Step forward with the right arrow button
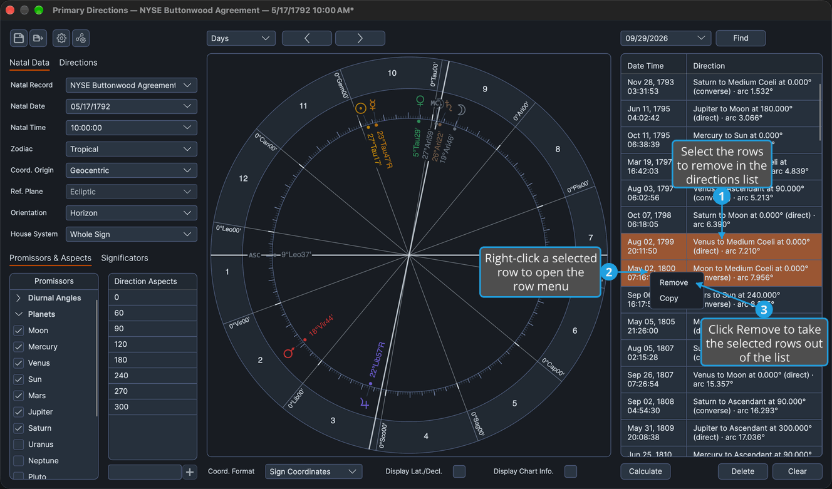The height and width of the screenshot is (489, 832). click(360, 38)
